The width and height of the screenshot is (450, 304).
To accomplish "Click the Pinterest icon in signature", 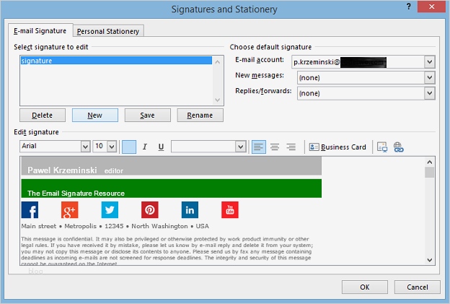I will [x=150, y=210].
